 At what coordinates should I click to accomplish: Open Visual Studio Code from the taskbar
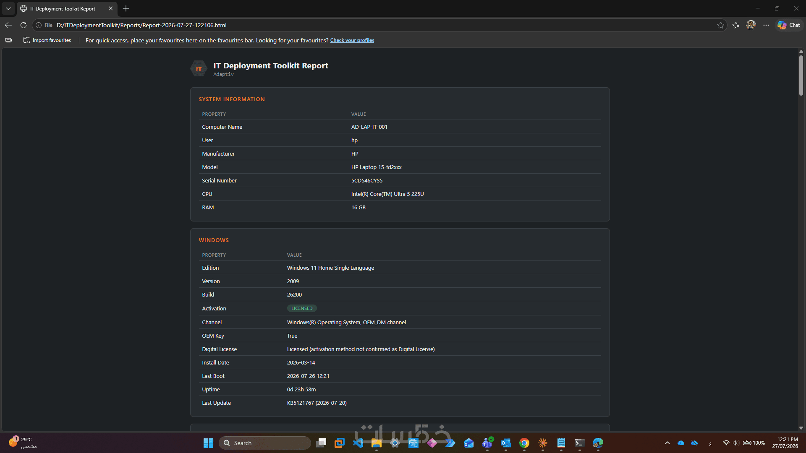tap(358, 443)
